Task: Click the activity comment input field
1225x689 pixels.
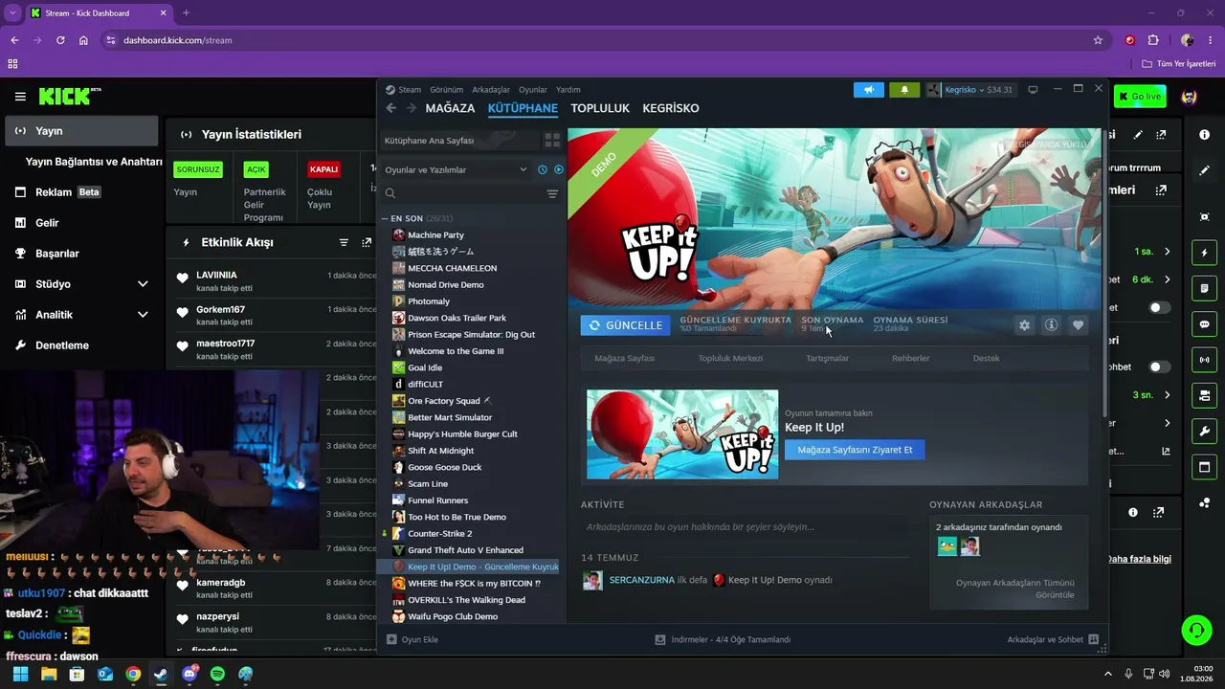Action: (746, 527)
